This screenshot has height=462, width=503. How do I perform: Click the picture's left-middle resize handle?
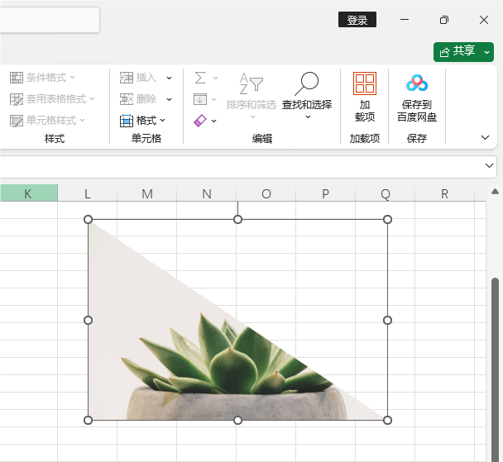88,320
